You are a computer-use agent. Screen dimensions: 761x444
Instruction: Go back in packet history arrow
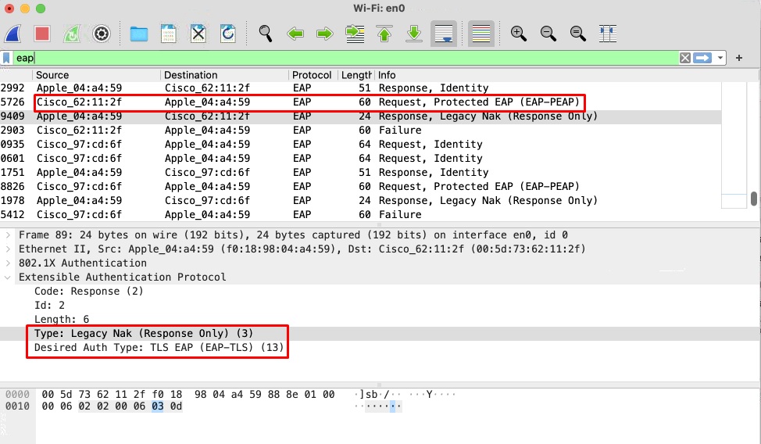(x=295, y=34)
